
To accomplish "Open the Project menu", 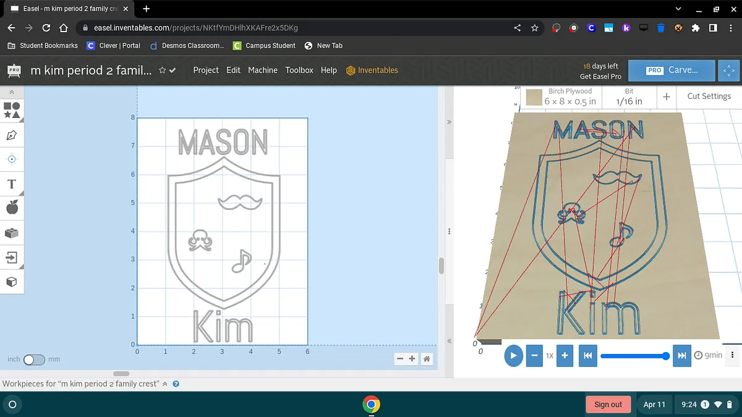I will click(206, 70).
